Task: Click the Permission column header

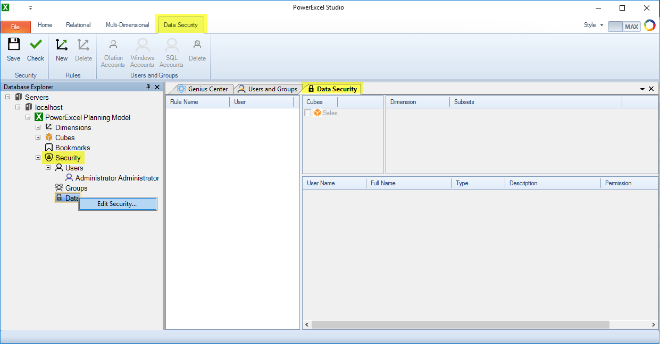Action: [629, 183]
